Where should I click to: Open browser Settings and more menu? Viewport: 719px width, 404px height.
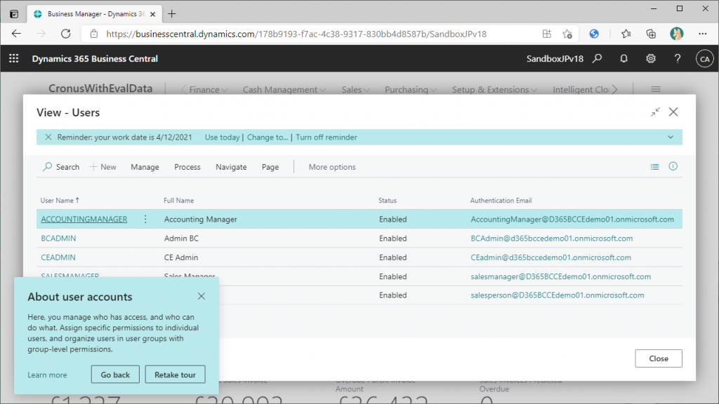[x=702, y=34]
